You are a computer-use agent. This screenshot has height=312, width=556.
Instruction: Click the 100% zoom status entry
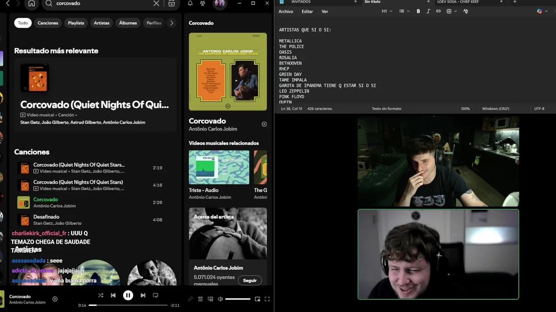click(465, 109)
